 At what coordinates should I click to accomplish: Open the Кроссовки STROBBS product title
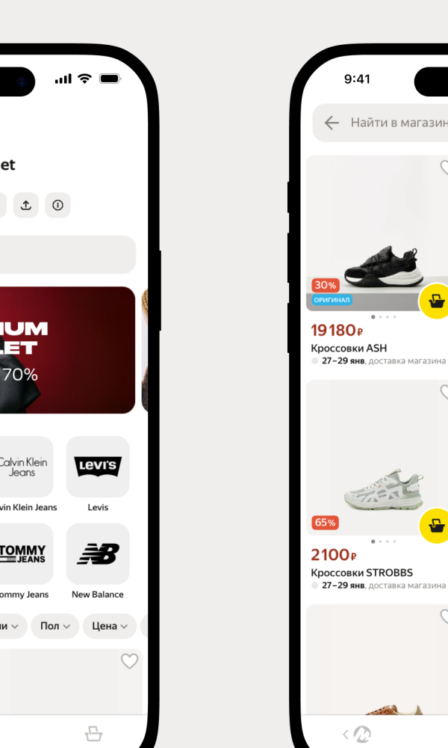tap(361, 572)
